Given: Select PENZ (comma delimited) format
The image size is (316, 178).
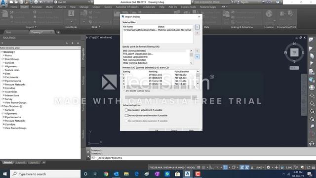Looking at the screenshot, I should pyautogui.click(x=135, y=63).
